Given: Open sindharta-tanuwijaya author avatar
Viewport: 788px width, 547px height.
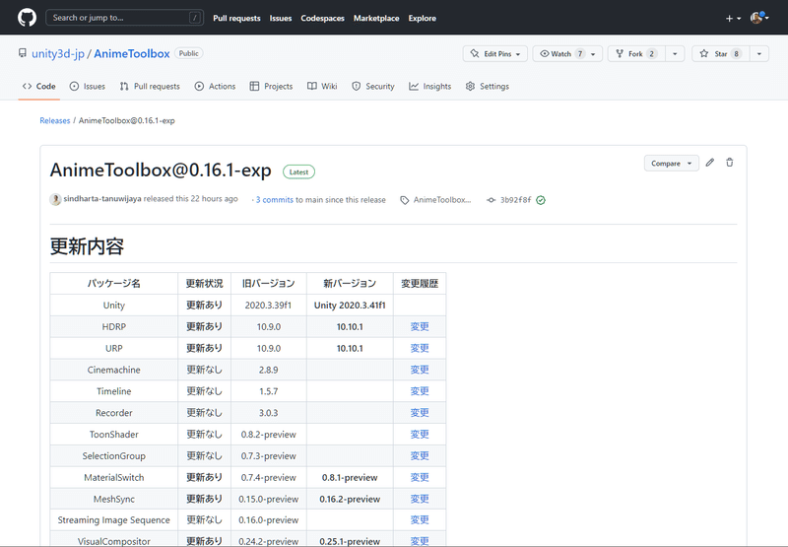Looking at the screenshot, I should (55, 199).
